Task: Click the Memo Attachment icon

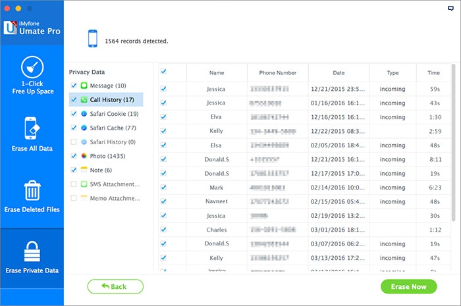Action: [x=84, y=198]
